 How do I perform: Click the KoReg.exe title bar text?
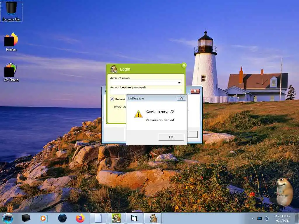pyautogui.click(x=136, y=98)
